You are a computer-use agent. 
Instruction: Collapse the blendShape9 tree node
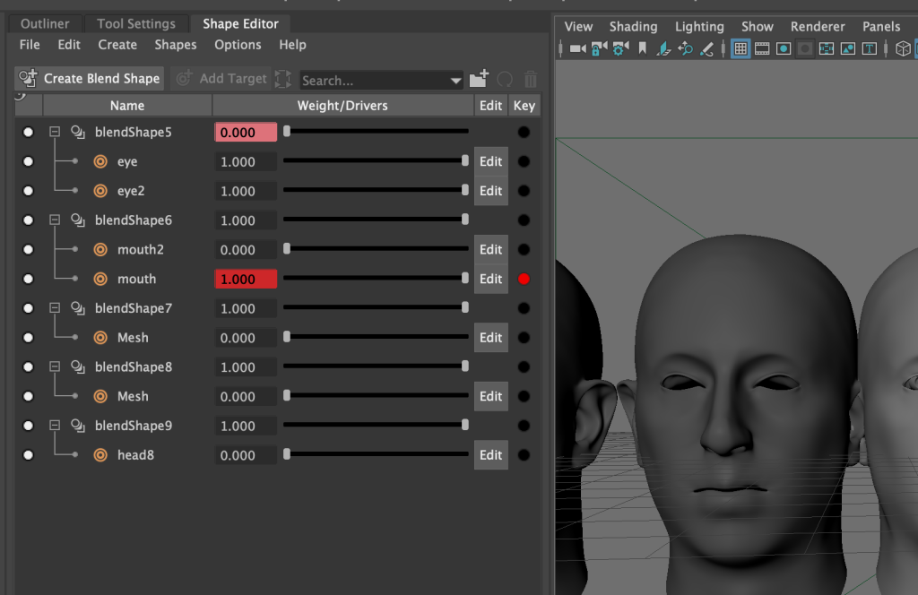55,426
